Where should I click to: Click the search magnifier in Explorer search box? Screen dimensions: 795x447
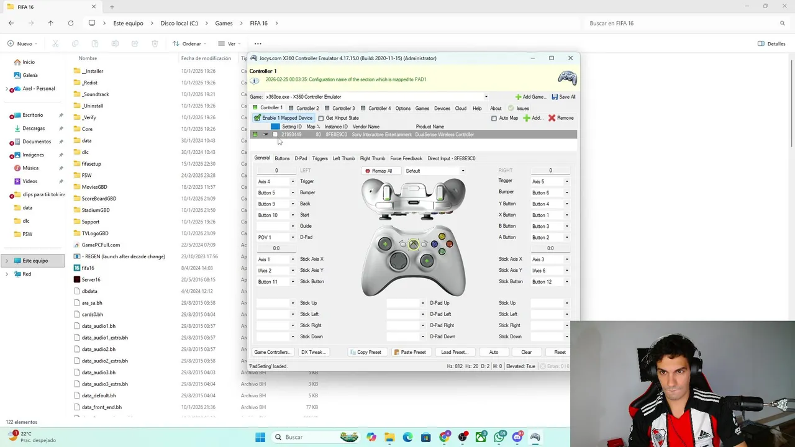783,23
